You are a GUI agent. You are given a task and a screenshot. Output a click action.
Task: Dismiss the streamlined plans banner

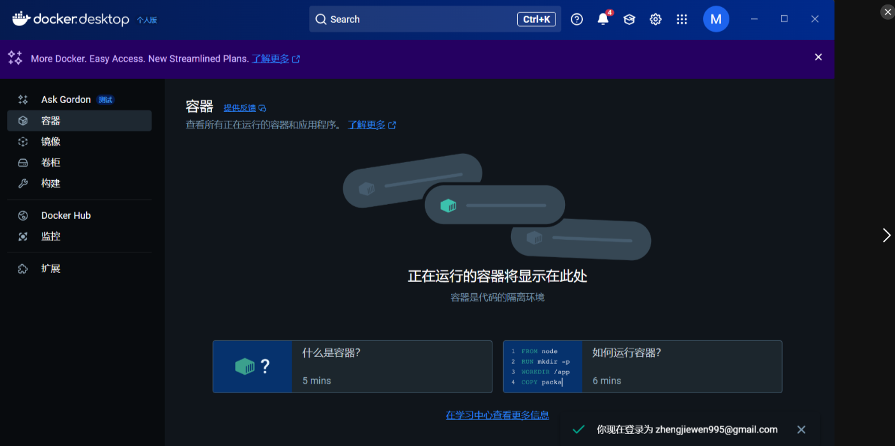pyautogui.click(x=819, y=57)
